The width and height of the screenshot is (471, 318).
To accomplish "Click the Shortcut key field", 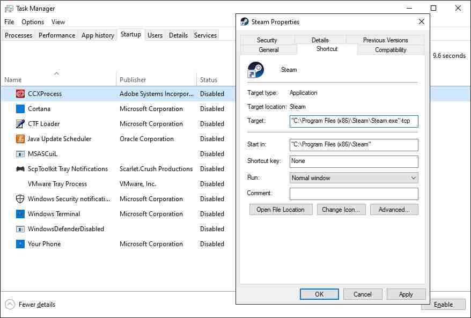I will pyautogui.click(x=354, y=161).
